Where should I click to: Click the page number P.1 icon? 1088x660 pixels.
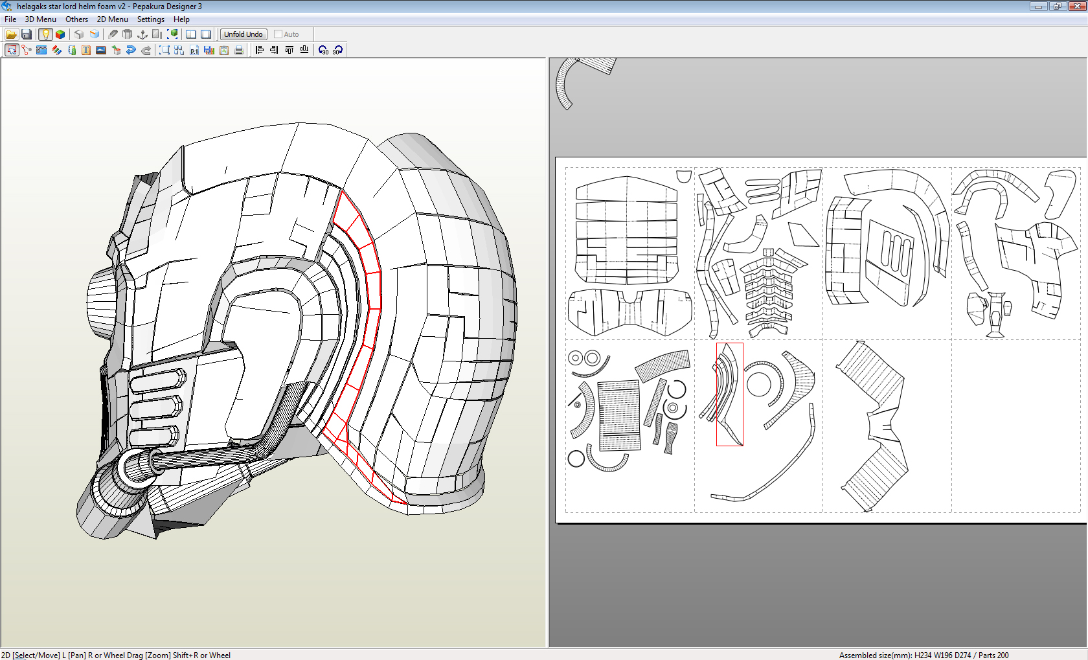point(194,50)
